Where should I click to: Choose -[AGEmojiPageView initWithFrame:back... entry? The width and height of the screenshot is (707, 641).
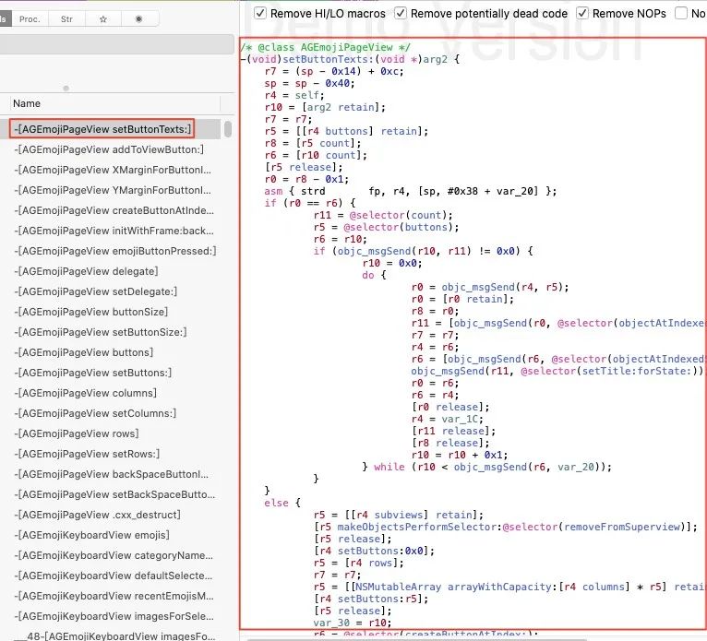(x=114, y=231)
